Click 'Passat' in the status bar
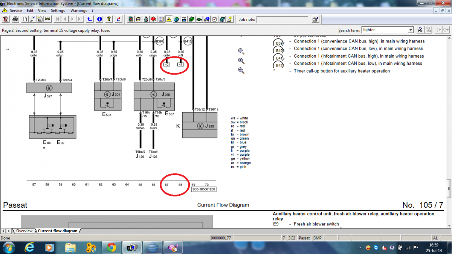Image resolution: width=452 pixels, height=254 pixels. (304, 238)
